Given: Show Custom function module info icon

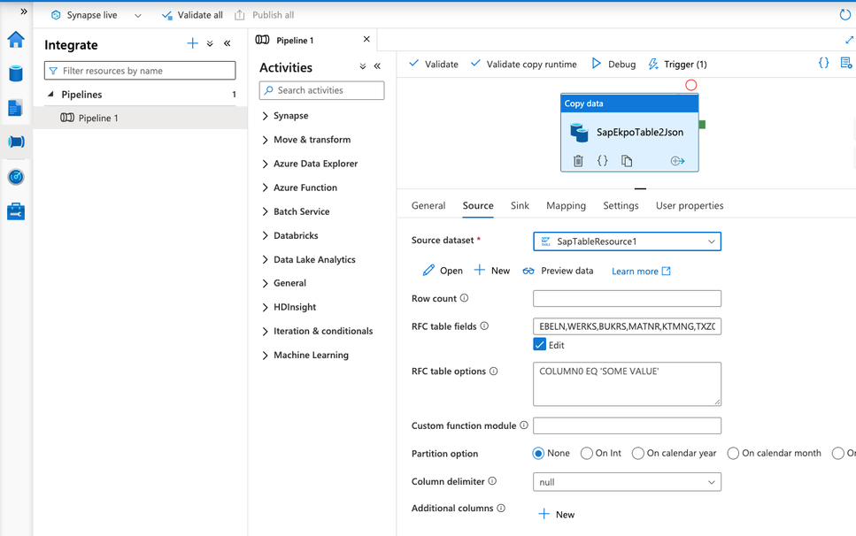Looking at the screenshot, I should (523, 425).
